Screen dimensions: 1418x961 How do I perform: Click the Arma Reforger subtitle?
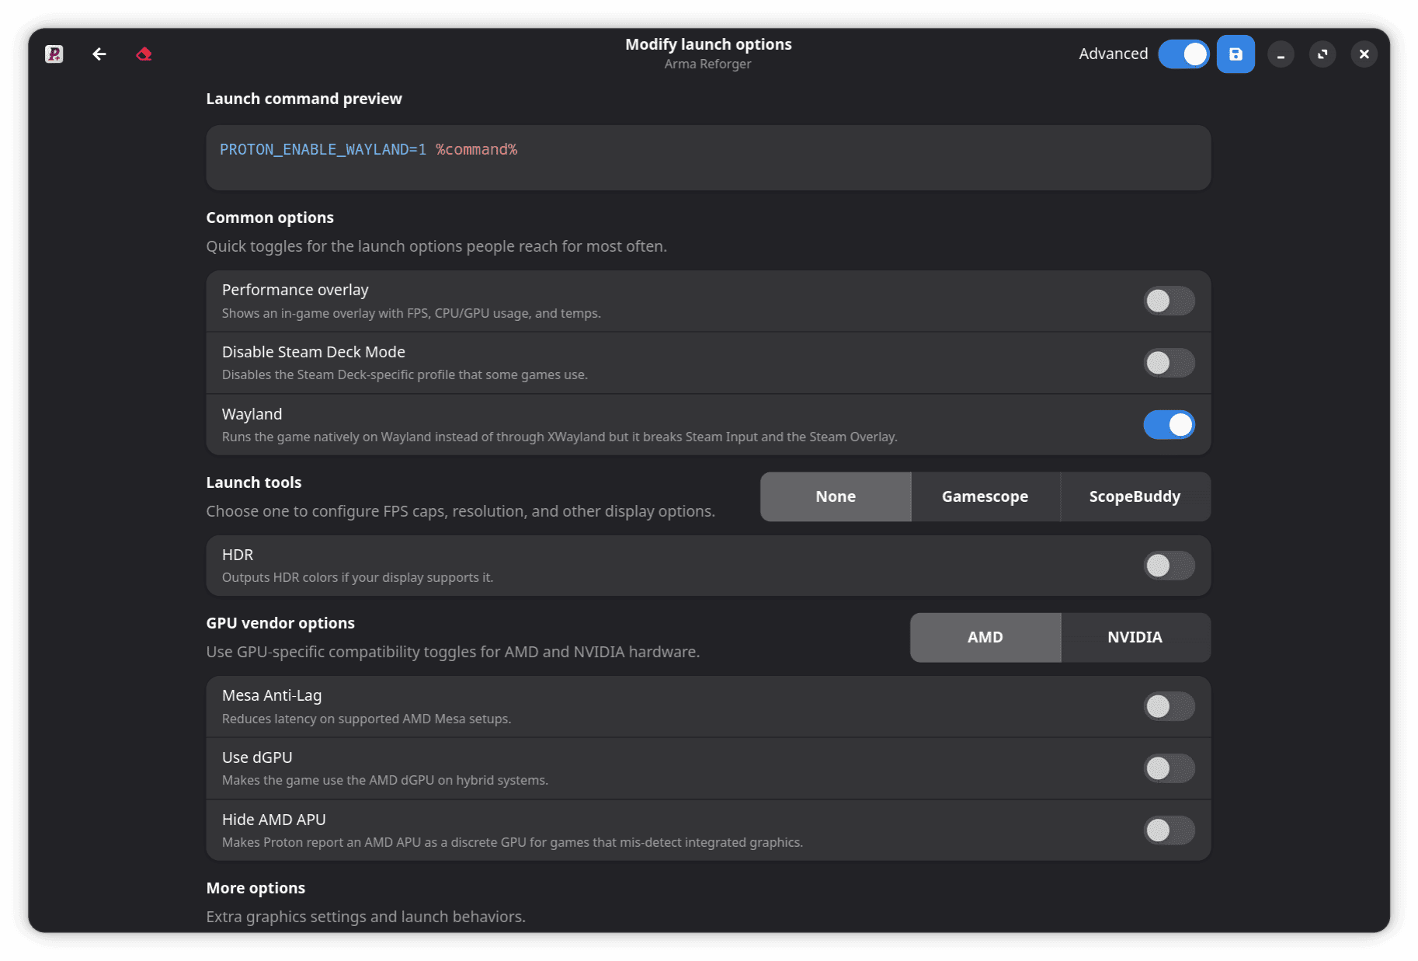click(x=708, y=64)
